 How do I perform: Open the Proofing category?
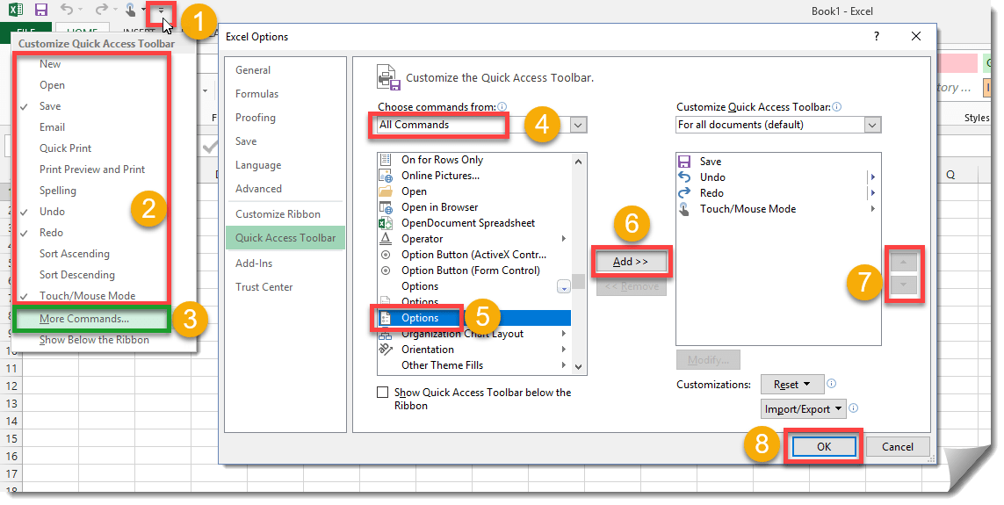(256, 118)
